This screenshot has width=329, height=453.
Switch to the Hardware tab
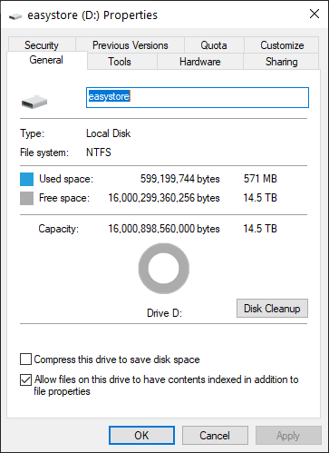pyautogui.click(x=200, y=62)
